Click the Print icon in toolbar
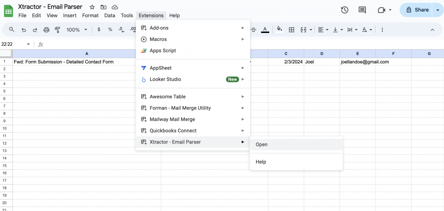The height and width of the screenshot is (211, 444). click(x=46, y=30)
